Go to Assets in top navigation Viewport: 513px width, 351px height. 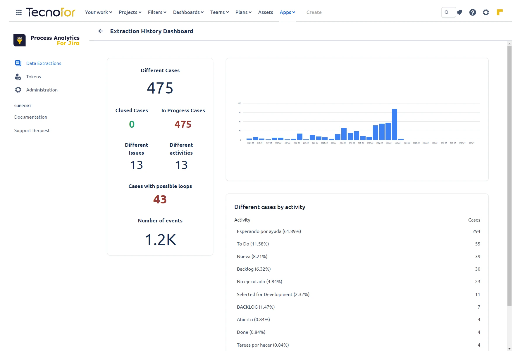(x=265, y=12)
